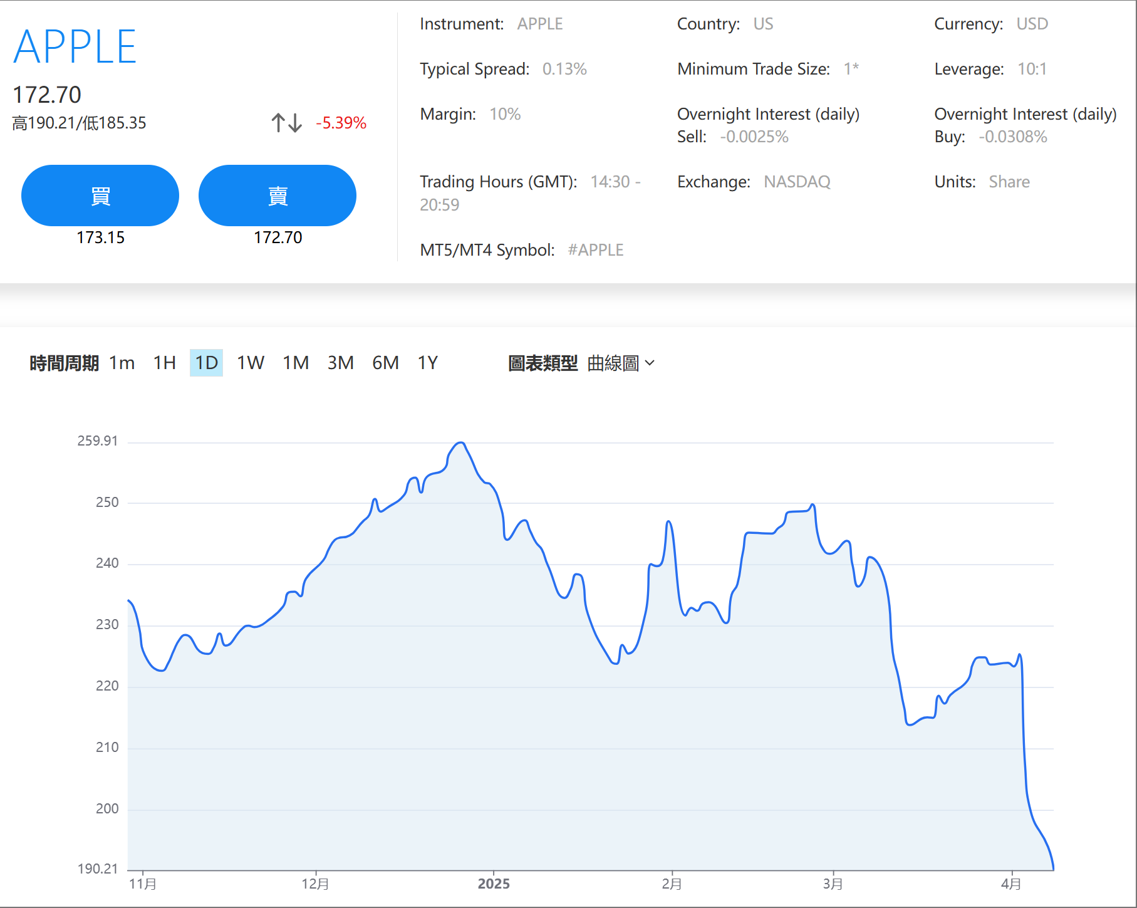Click the Currency value USD

tap(1032, 24)
